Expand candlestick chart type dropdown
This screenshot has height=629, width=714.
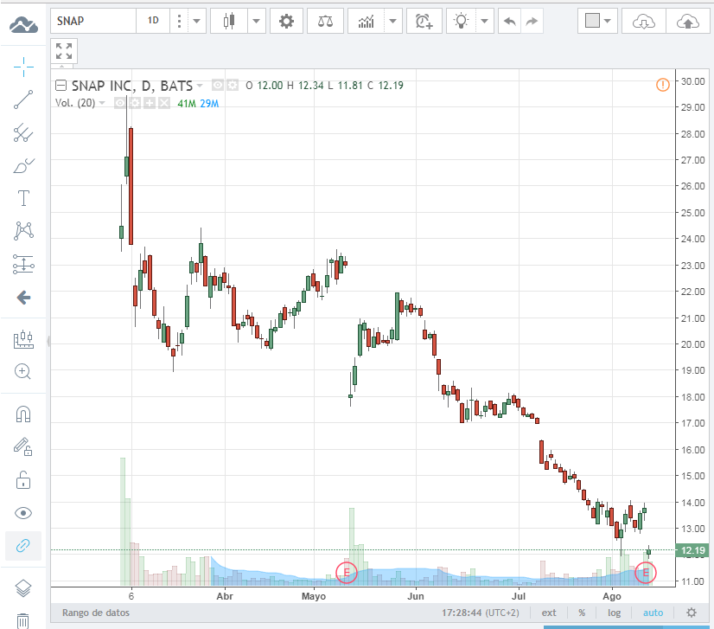coord(257,21)
